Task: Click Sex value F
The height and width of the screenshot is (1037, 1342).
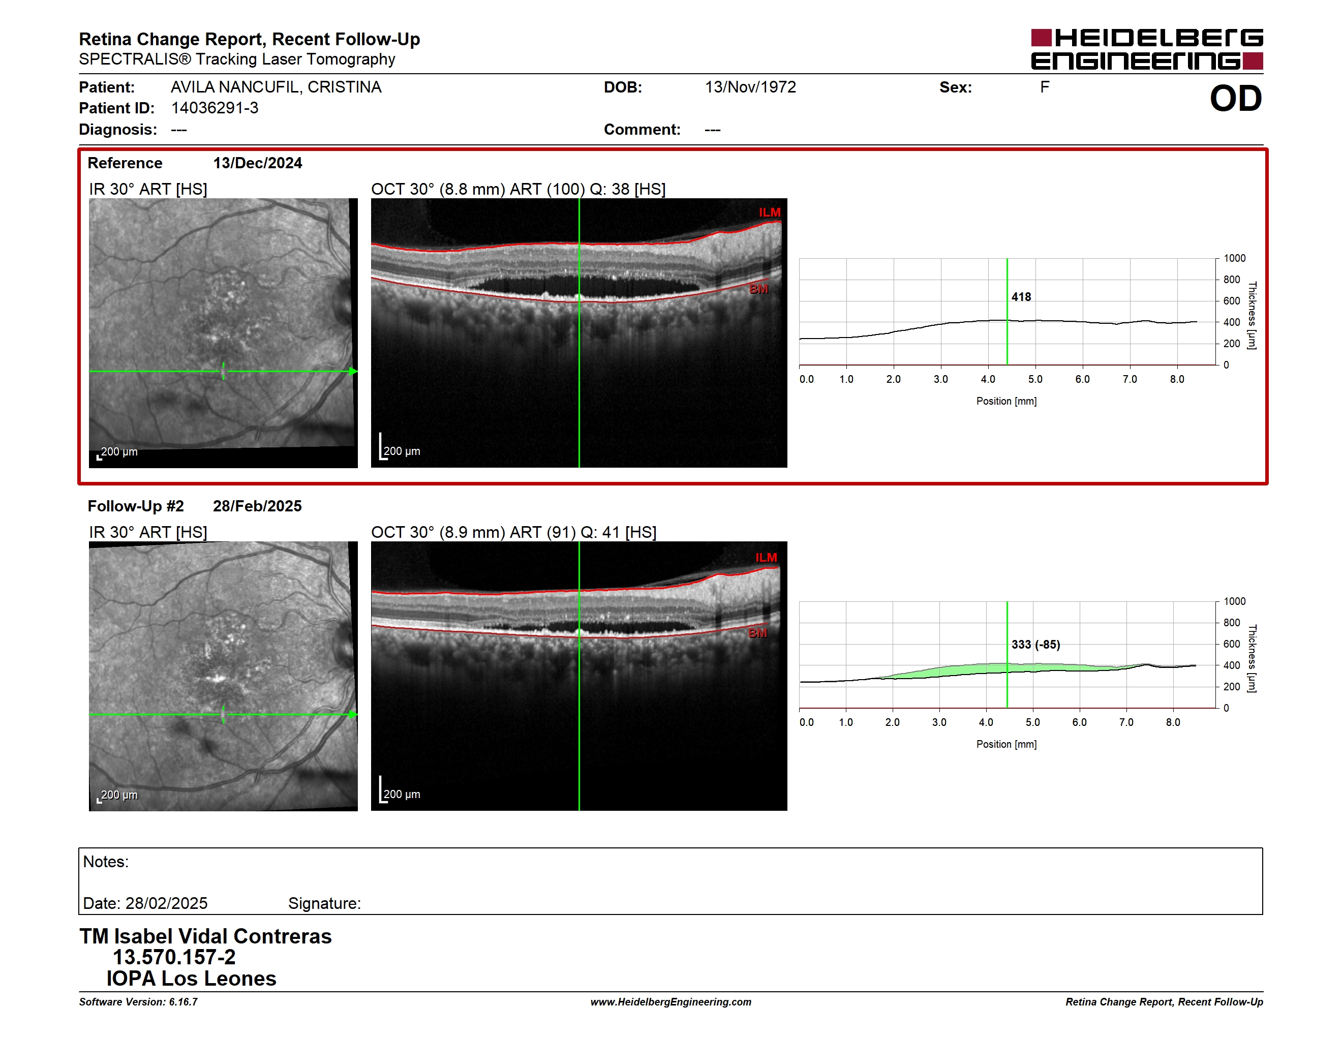Action: click(x=1045, y=87)
